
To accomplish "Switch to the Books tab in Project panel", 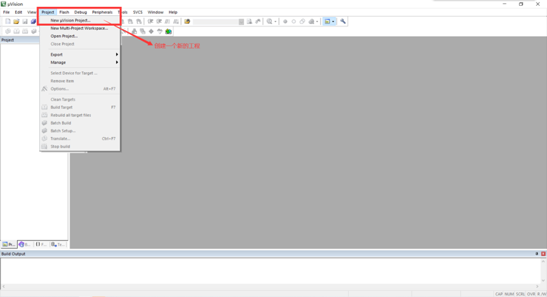I will (25, 244).
